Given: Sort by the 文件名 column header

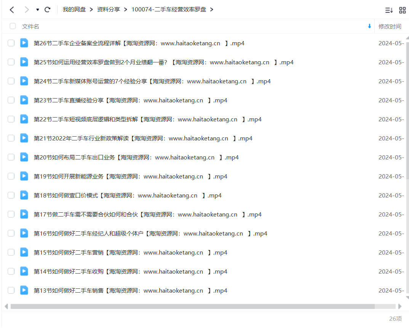Looking at the screenshot, I should click(30, 26).
